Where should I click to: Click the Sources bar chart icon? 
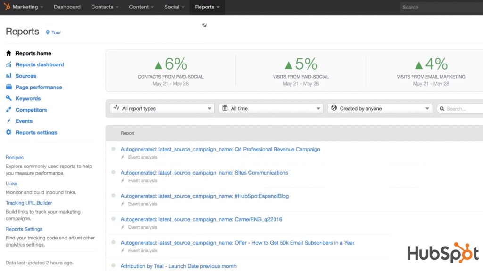(x=8, y=76)
